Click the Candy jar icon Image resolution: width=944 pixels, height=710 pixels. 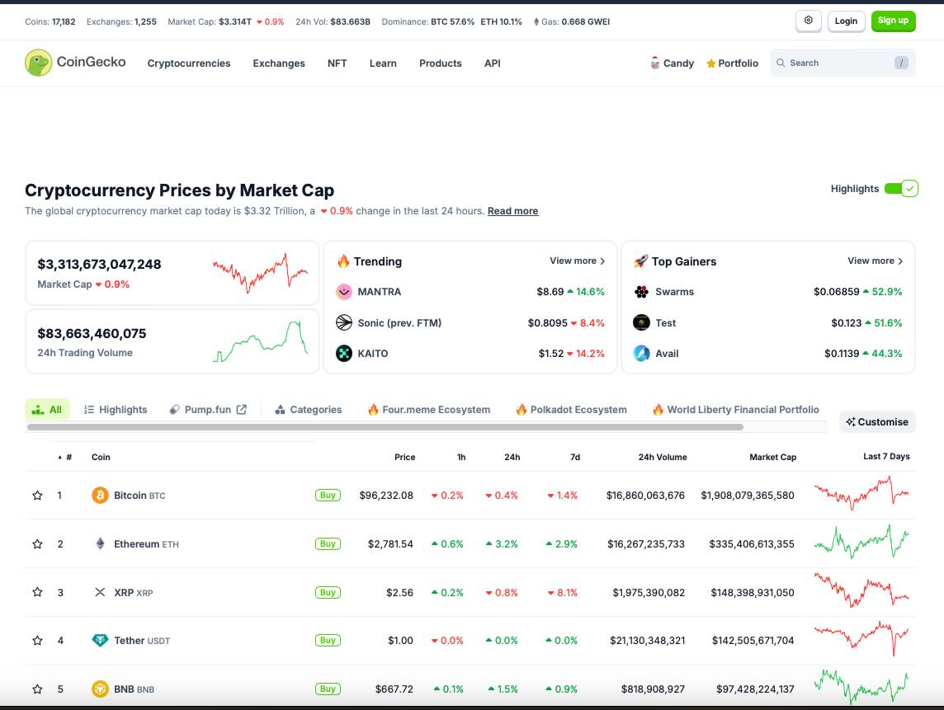[655, 63]
